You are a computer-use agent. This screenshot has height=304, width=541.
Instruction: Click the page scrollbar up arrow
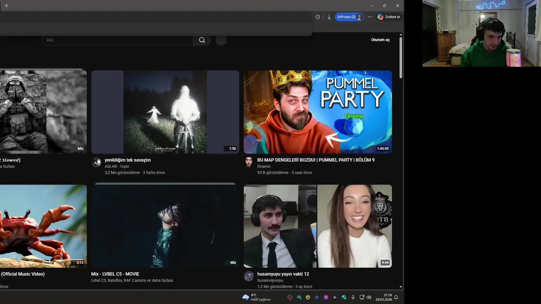pos(401,35)
